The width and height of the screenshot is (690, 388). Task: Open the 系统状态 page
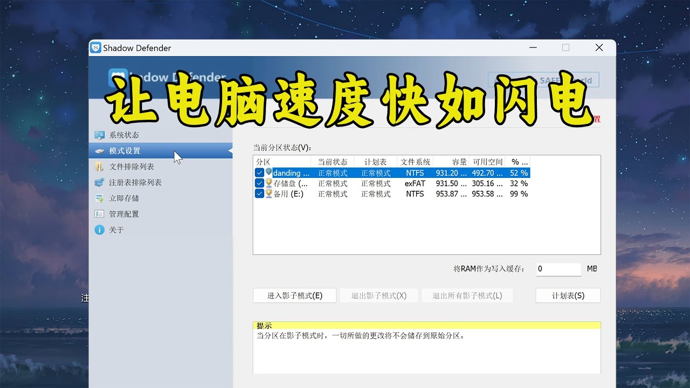(124, 135)
